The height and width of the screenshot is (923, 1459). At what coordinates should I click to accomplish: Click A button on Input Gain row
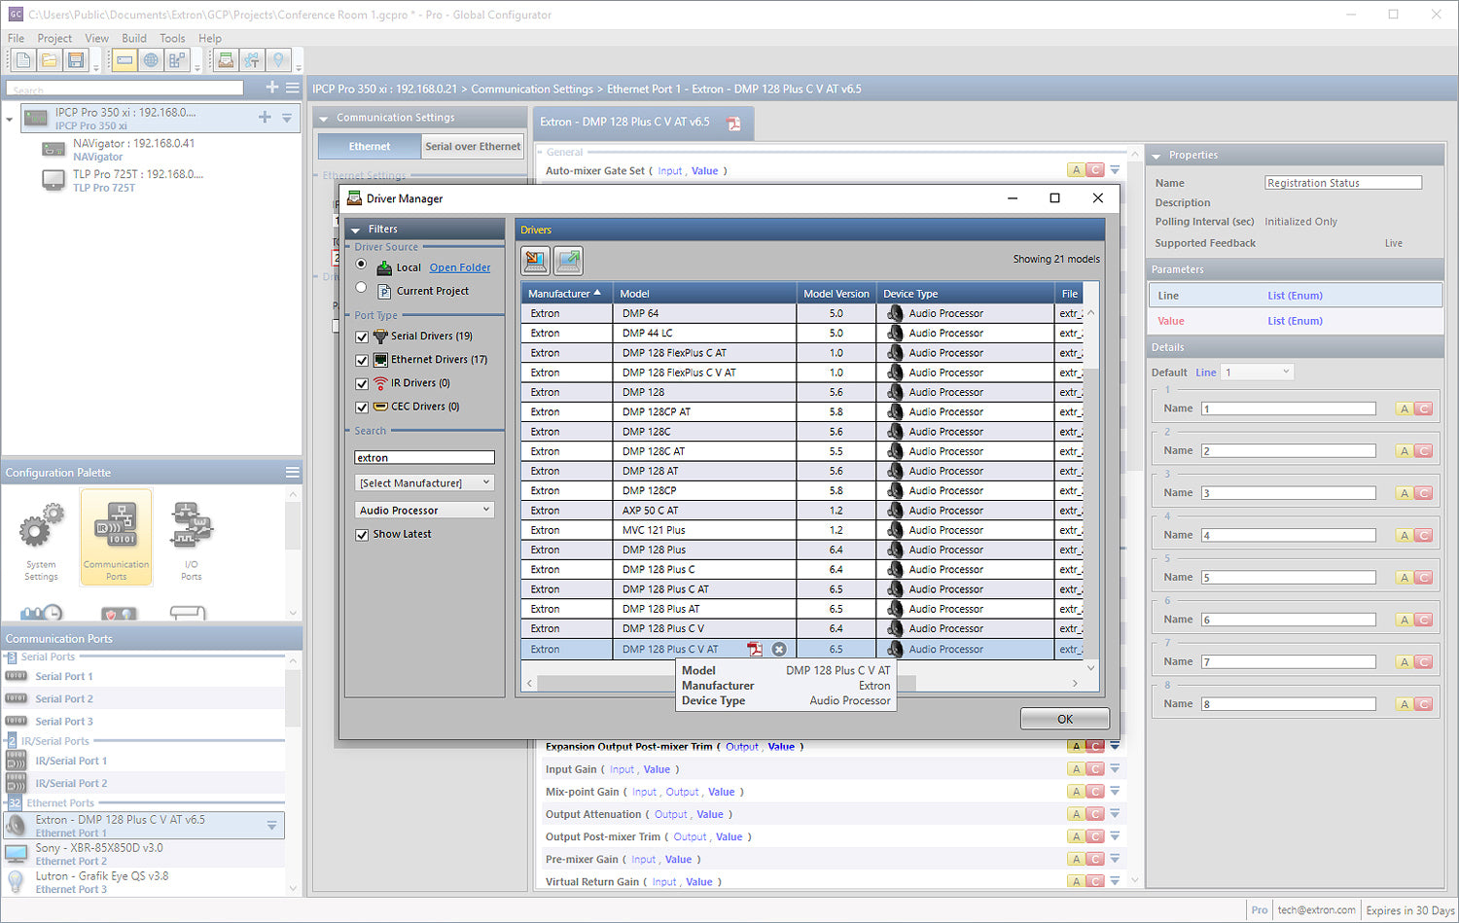click(1076, 769)
